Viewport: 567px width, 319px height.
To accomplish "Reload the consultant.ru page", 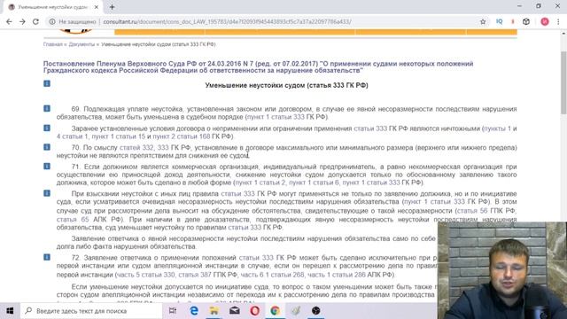I will [x=35, y=21].
